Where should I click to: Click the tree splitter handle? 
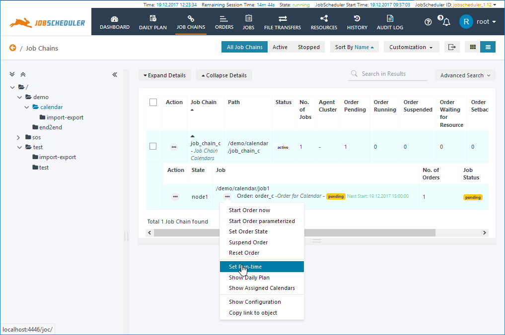126,236
